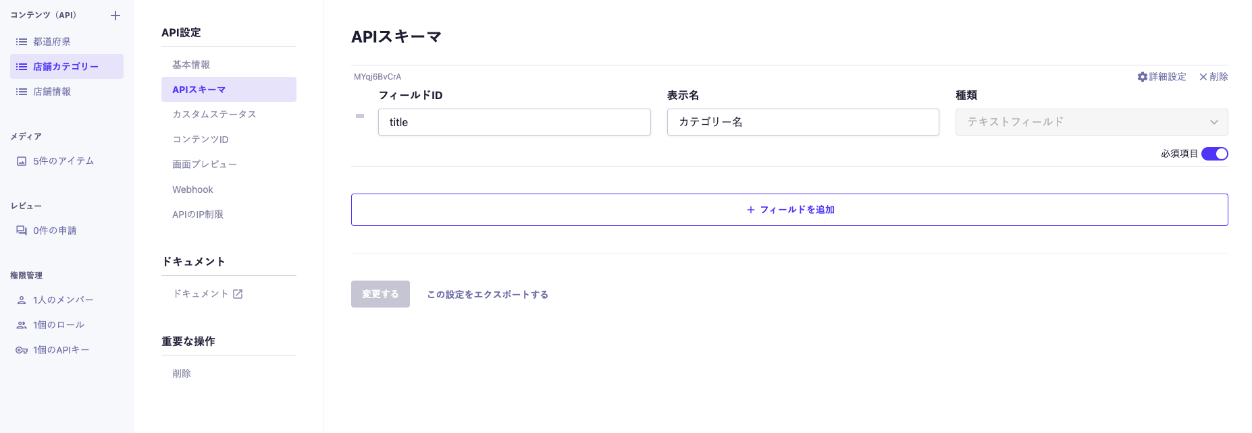The image size is (1252, 433).
Task: Click the image icon beside 5件のアイテム
Action: (x=22, y=161)
